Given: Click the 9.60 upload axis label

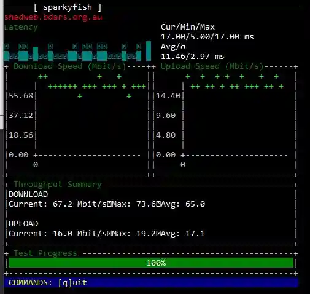Looking at the screenshot, I should 166,116.
